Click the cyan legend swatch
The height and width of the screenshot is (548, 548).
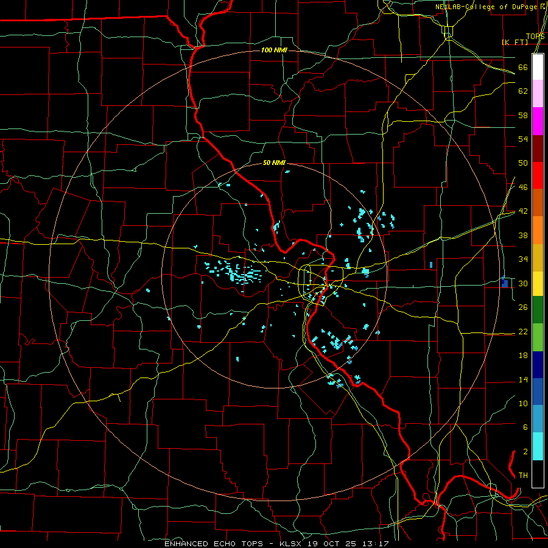click(x=538, y=446)
